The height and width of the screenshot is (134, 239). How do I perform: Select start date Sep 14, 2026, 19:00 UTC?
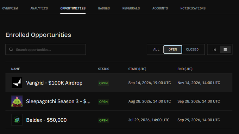(150, 83)
